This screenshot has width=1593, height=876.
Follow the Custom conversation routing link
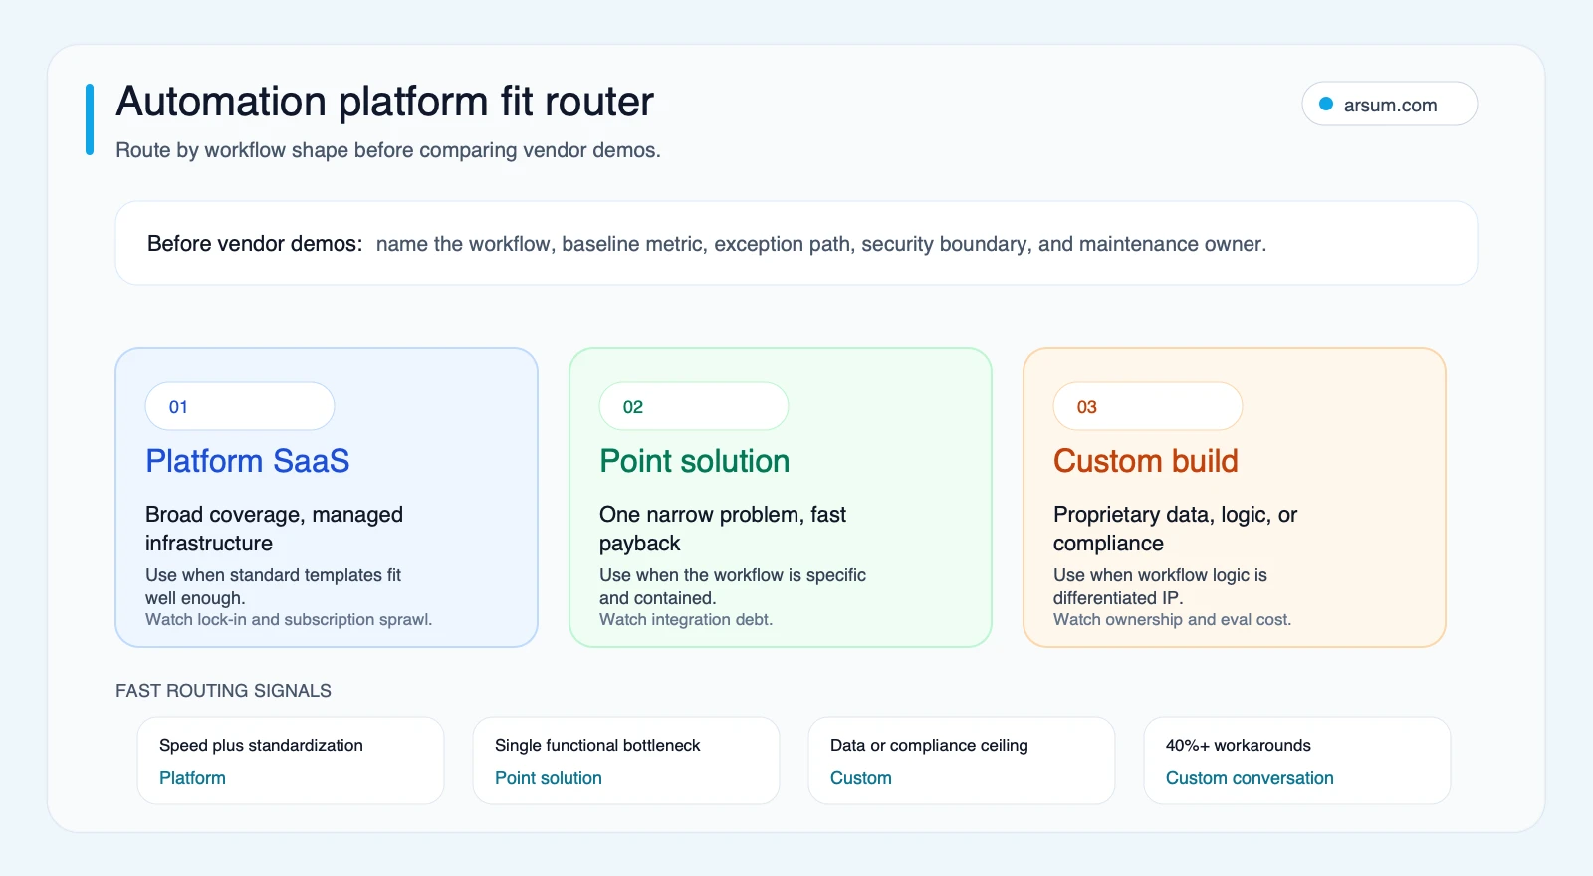tap(1250, 778)
